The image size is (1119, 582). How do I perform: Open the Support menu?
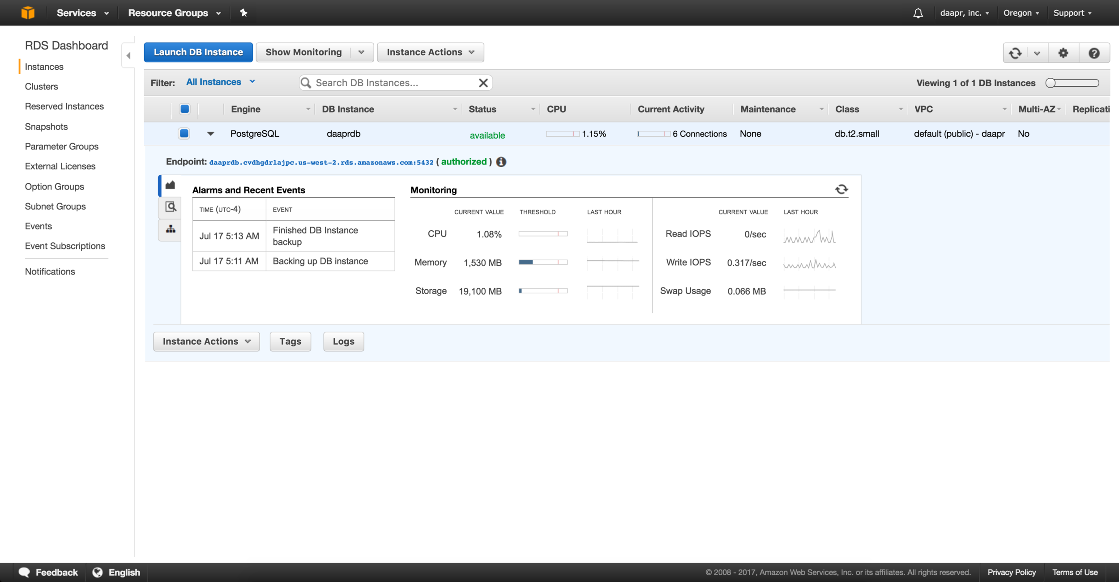[x=1072, y=13]
